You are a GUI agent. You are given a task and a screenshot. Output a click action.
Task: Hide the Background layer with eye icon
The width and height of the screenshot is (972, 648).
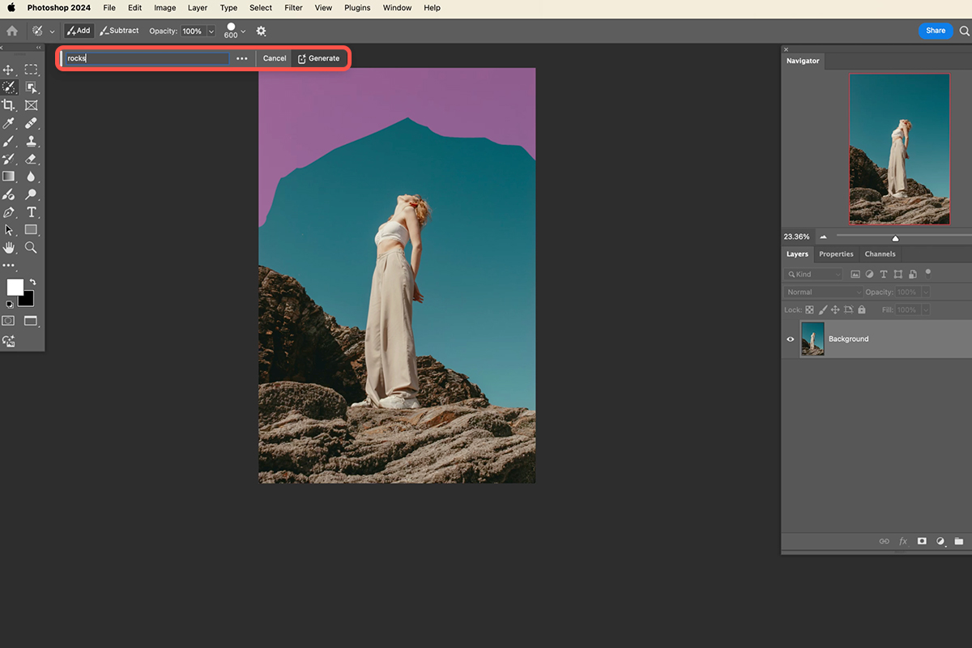coord(791,339)
